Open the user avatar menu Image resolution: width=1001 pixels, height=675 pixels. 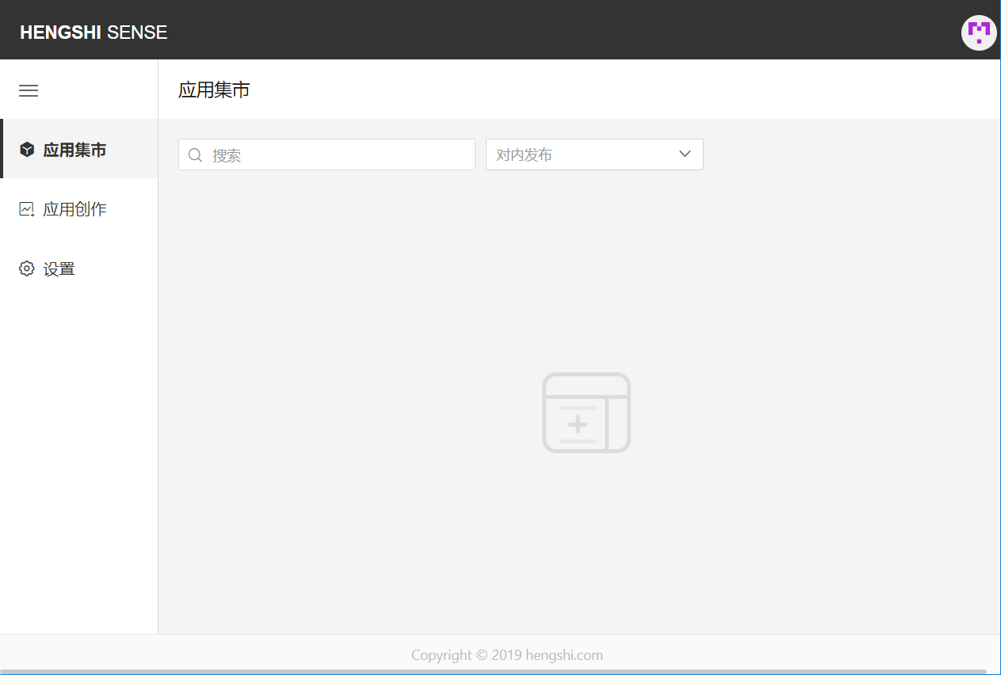tap(979, 32)
